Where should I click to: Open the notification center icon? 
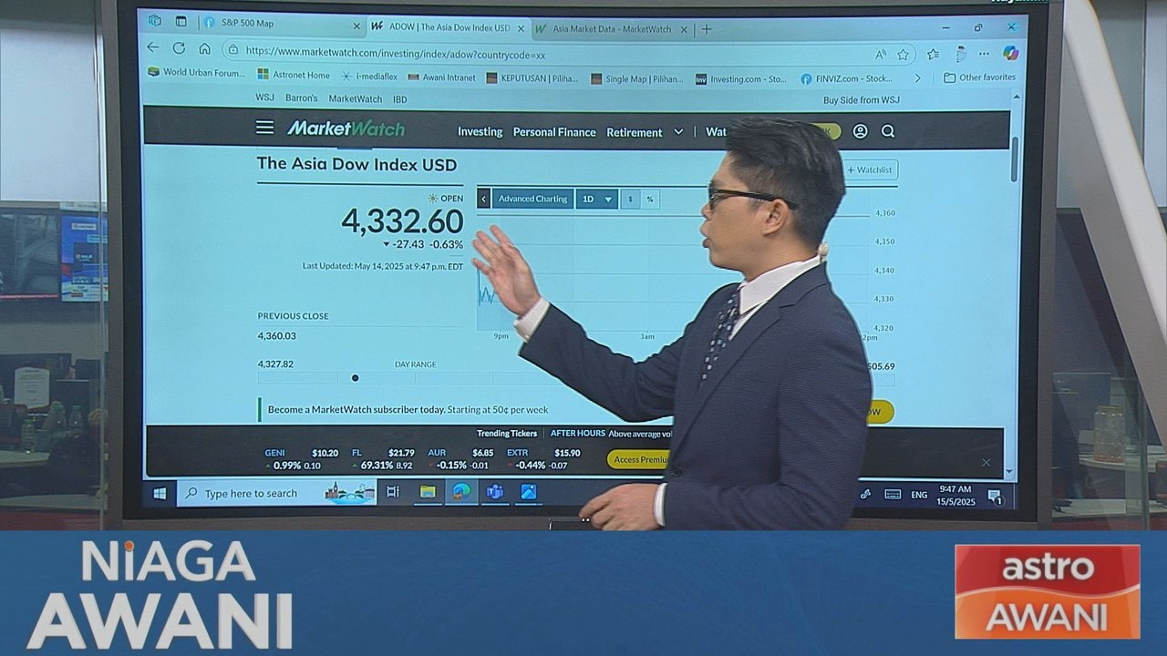[x=995, y=497]
